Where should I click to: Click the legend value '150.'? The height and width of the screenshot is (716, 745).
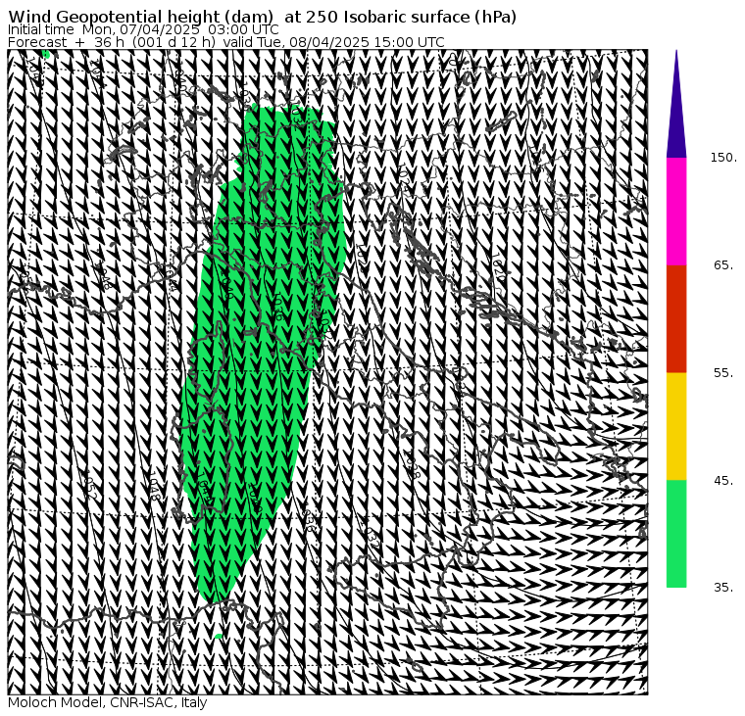point(723,158)
